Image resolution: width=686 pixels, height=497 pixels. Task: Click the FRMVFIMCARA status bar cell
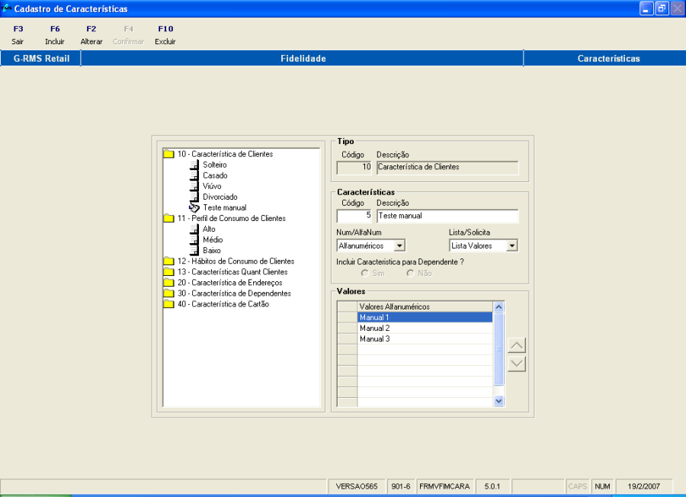pyautogui.click(x=444, y=486)
